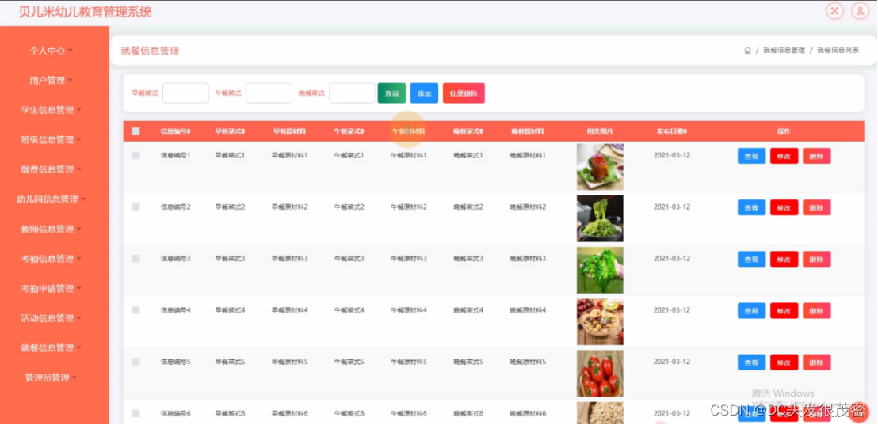Click 修改 for the 信息编号2 row
This screenshot has height=425, width=878.
[784, 207]
